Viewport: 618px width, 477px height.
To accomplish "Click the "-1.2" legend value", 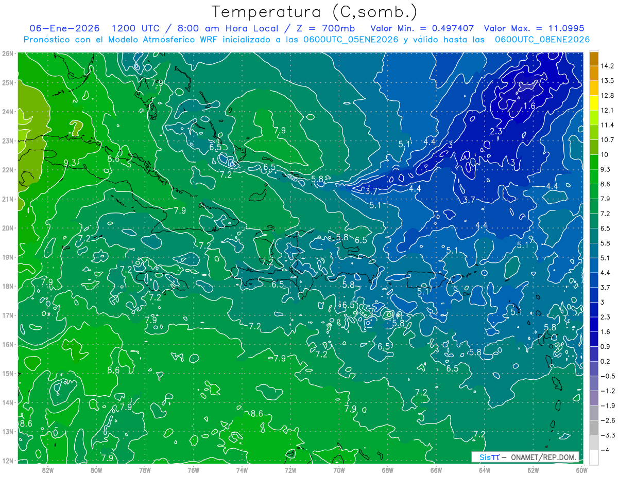I will click(607, 391).
